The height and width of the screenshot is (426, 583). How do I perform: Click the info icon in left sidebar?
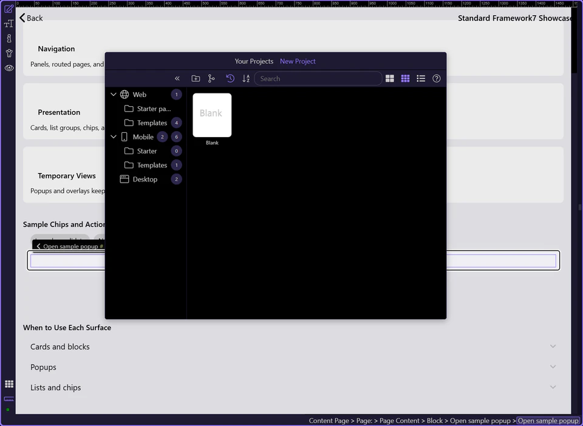tap(9, 38)
